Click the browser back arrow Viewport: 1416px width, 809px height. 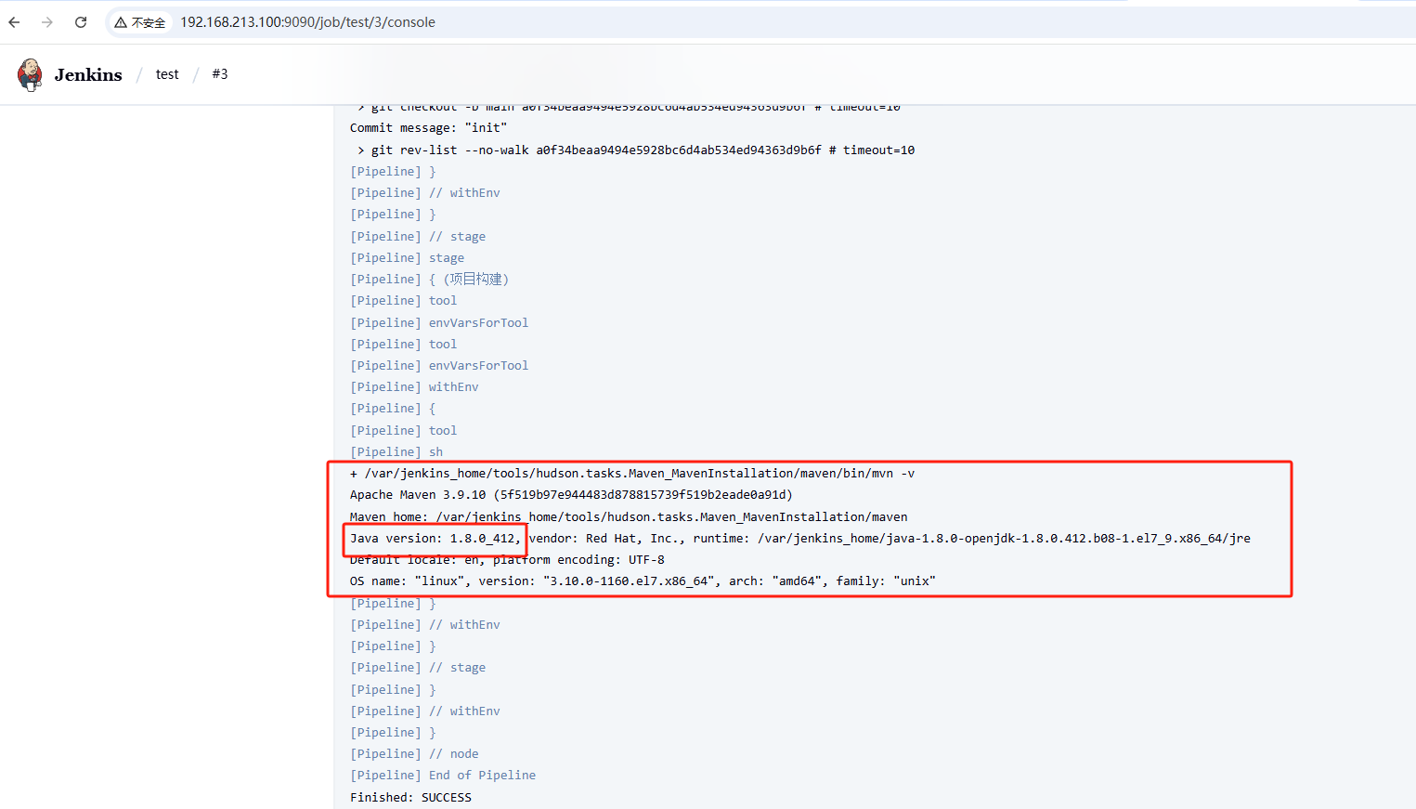coord(14,22)
